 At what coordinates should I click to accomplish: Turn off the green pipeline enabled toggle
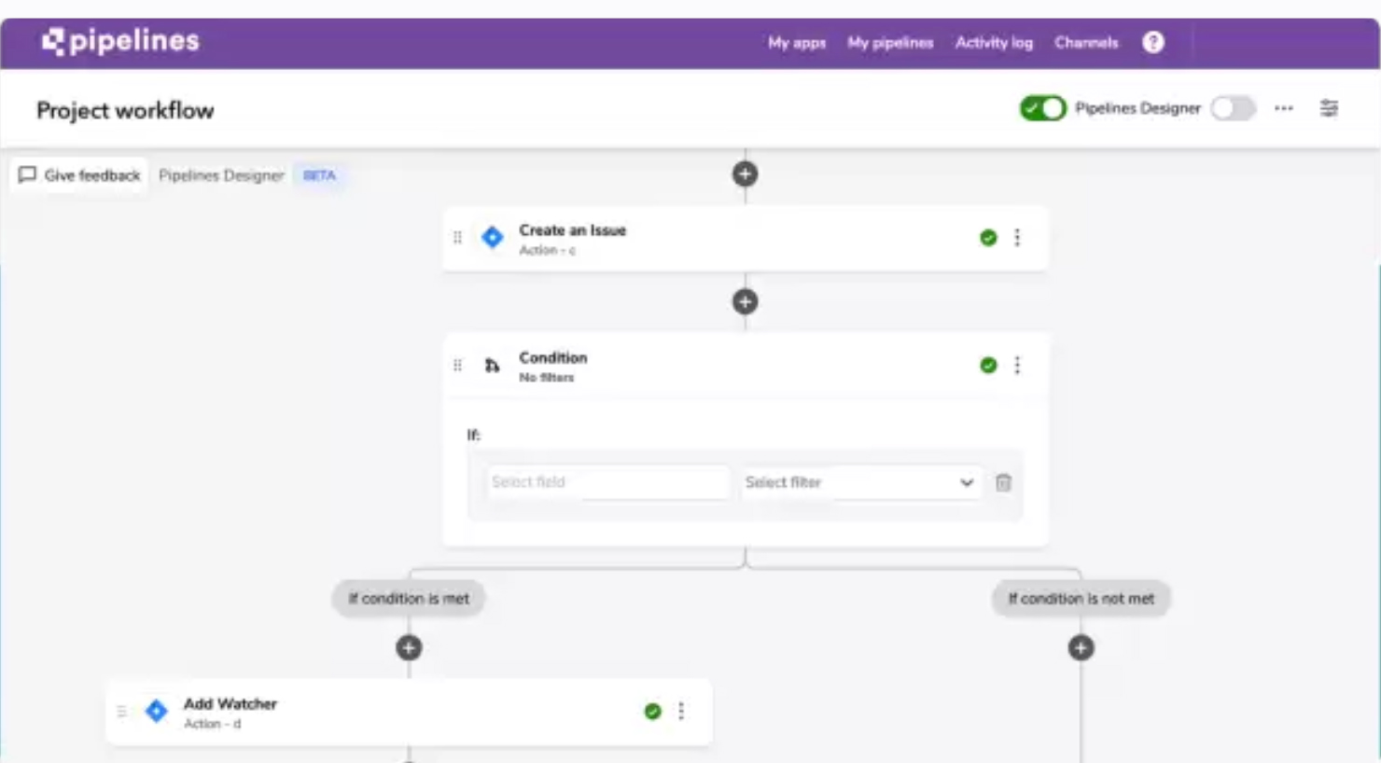(x=1042, y=108)
